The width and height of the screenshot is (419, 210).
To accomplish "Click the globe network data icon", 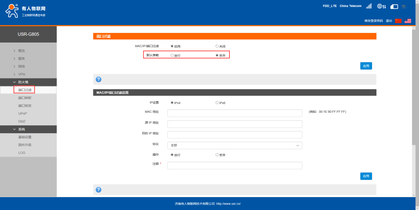I will click(381, 6).
